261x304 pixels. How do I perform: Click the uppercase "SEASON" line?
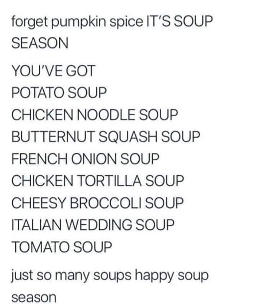click(40, 43)
